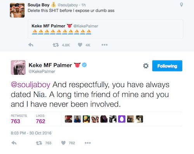Reply to Soulja Boy's tweet
The image size is (194, 154).
coord(31,45)
